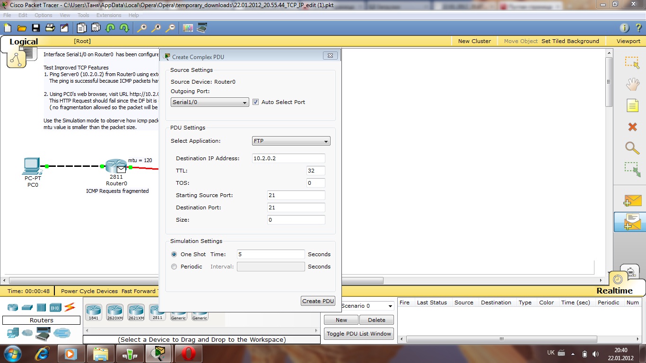Open the Help menu
646x363 pixels.
[133, 15]
